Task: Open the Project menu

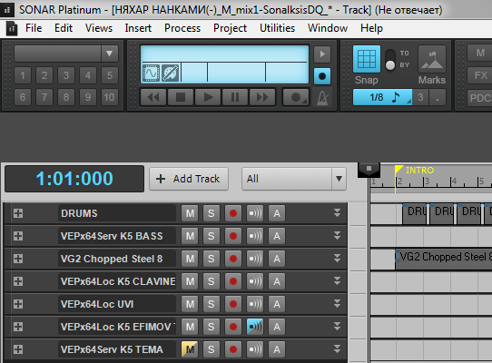Action: 230,28
